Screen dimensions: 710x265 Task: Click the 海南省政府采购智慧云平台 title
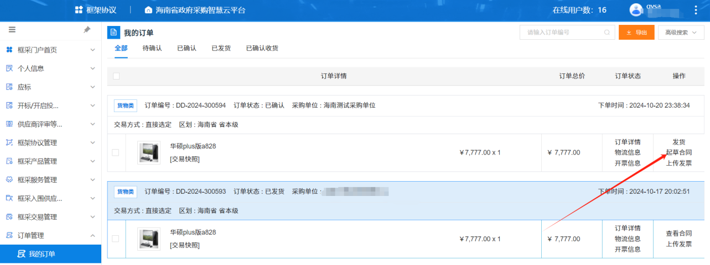point(200,10)
